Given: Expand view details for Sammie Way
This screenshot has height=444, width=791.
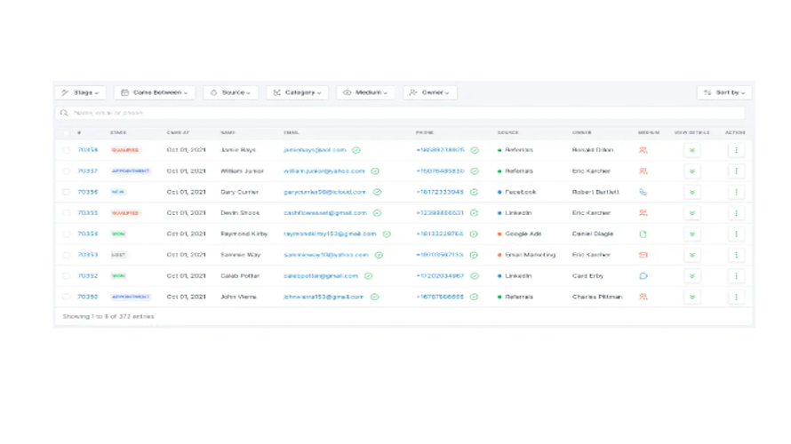Looking at the screenshot, I should [x=692, y=255].
